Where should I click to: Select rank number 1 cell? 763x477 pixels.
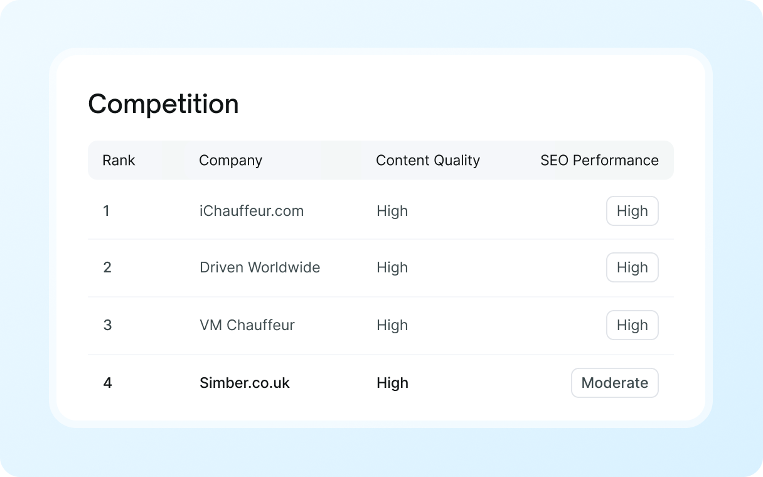[107, 211]
